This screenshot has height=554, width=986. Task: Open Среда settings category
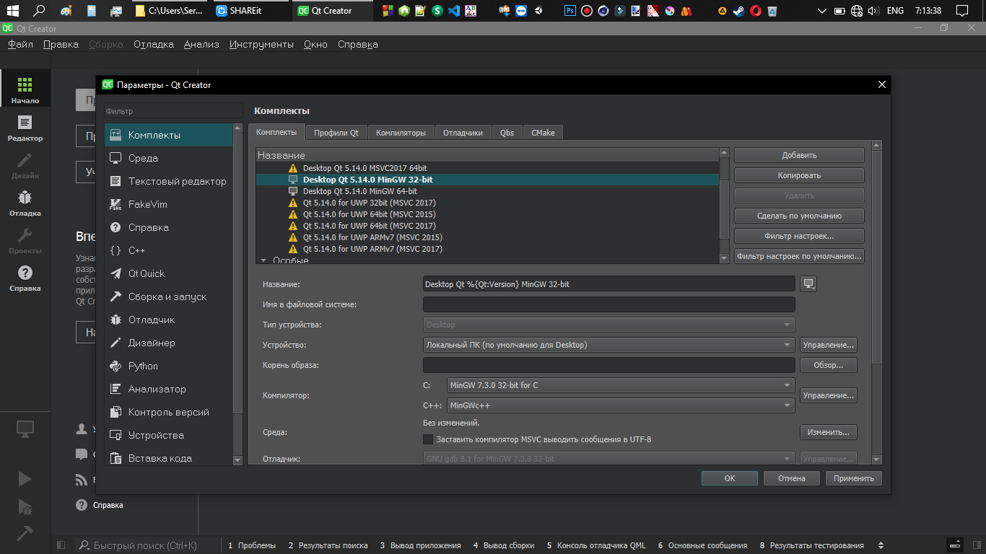pyautogui.click(x=168, y=158)
